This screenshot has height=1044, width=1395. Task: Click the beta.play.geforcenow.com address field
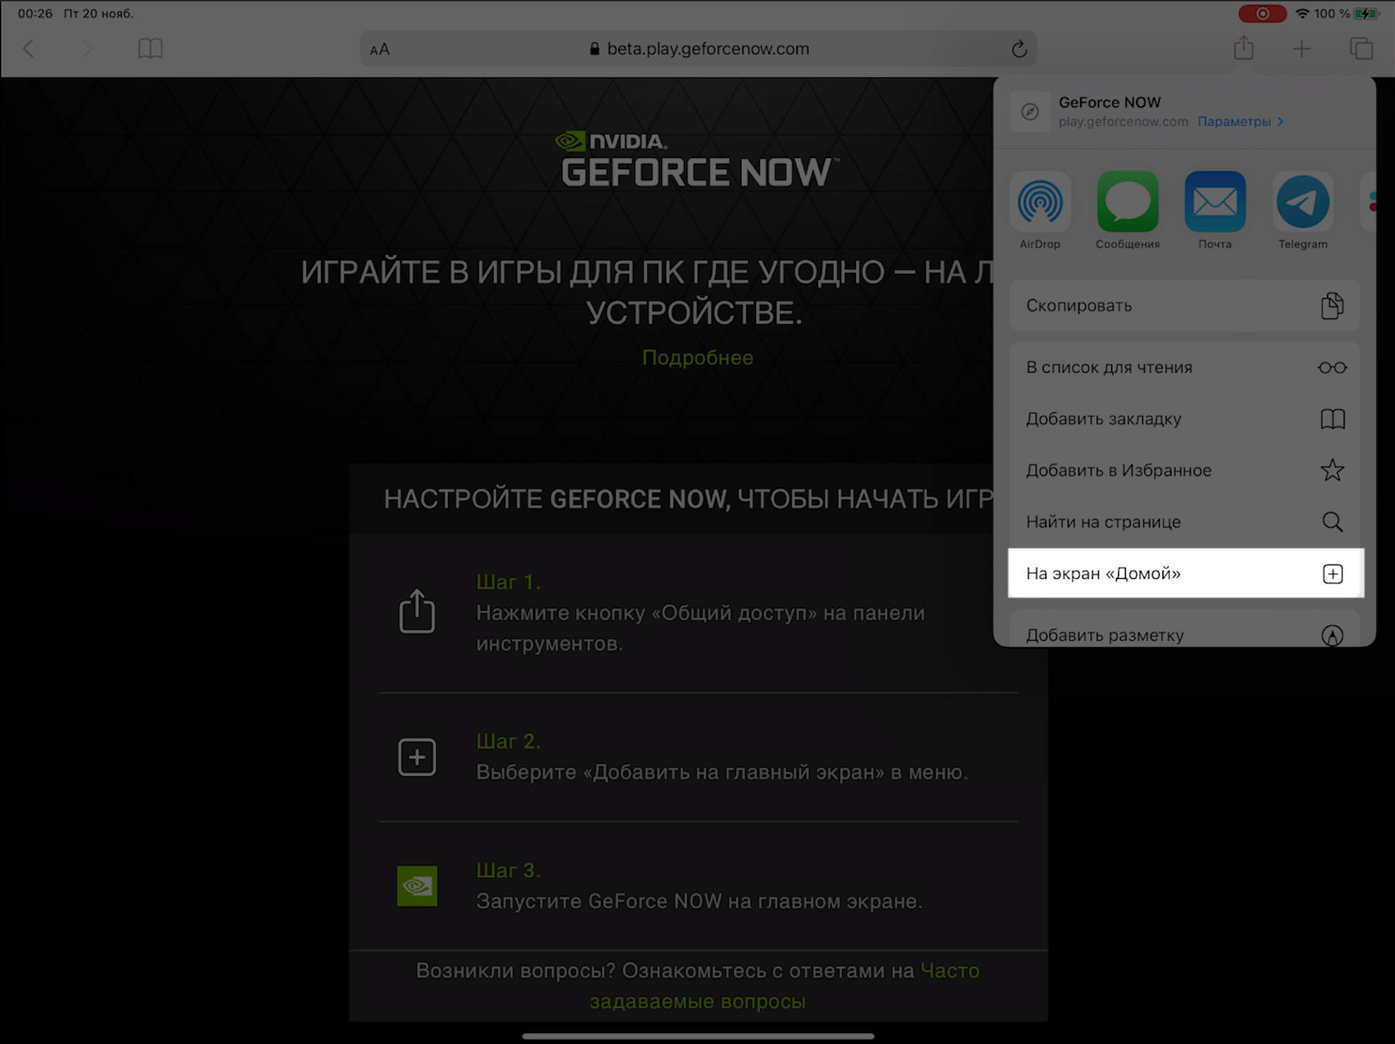click(698, 49)
